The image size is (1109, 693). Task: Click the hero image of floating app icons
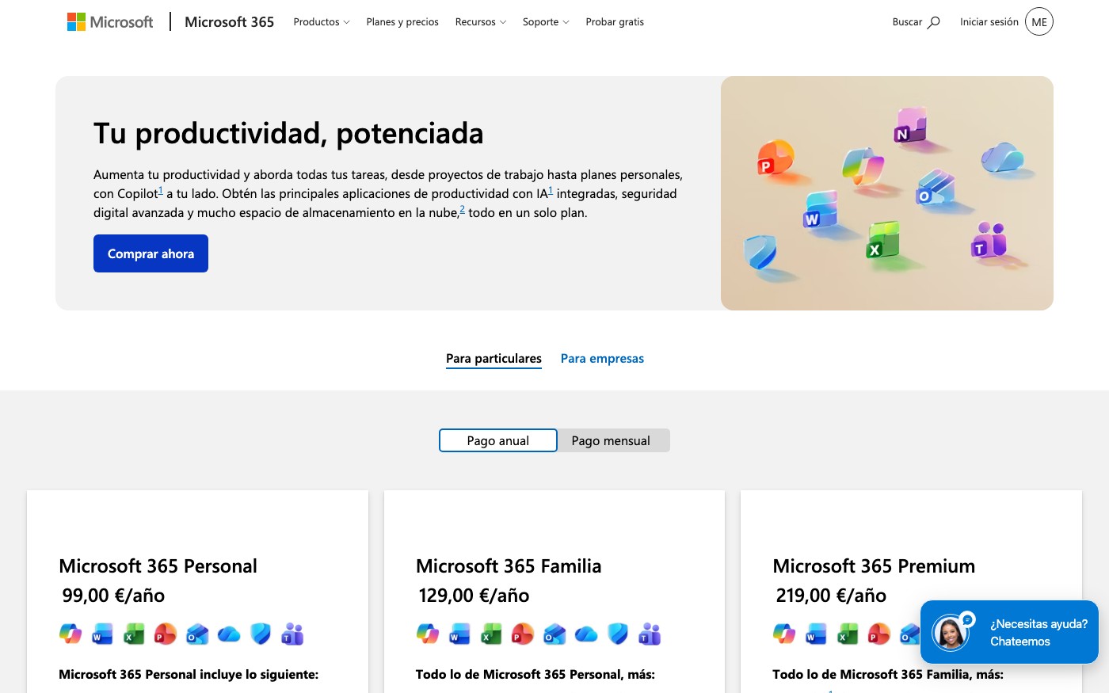[x=887, y=193]
